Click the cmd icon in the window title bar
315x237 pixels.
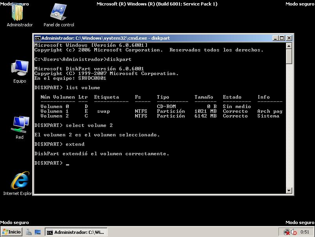coord(37,38)
